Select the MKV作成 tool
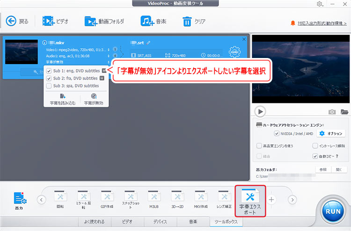 pos(201,200)
